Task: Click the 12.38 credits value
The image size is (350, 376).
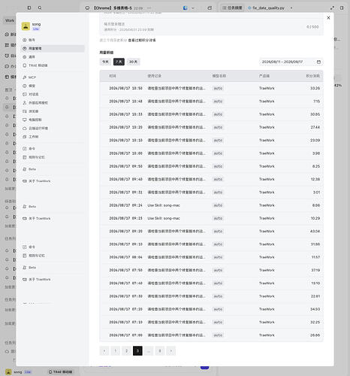Action: click(x=315, y=179)
